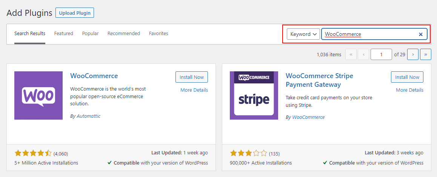Open the Recommended plugins tab
Image resolution: width=437 pixels, height=177 pixels.
coord(124,34)
